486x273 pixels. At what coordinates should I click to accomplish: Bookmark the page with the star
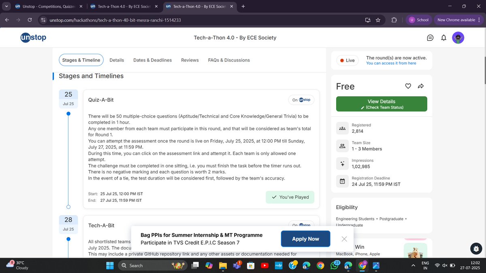pos(379,19)
